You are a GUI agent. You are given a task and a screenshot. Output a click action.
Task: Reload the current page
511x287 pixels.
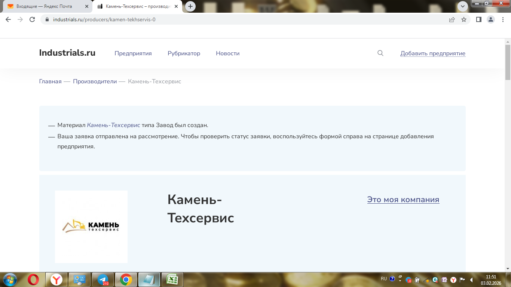point(32,19)
